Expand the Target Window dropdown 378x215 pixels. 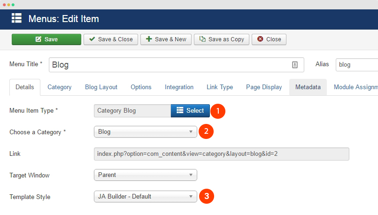145,175
